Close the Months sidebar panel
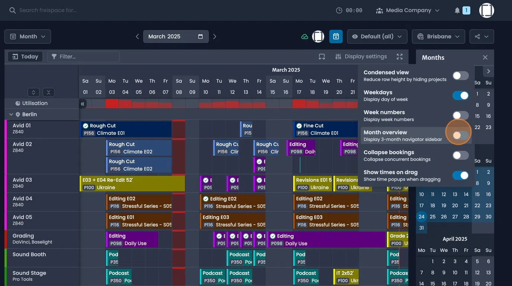Image resolution: width=512 pixels, height=286 pixels. click(x=485, y=57)
